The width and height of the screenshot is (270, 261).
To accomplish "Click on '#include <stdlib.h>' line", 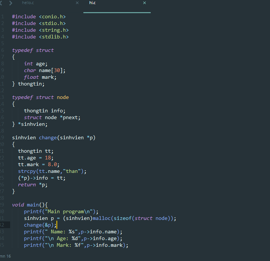I will tap(40, 37).
